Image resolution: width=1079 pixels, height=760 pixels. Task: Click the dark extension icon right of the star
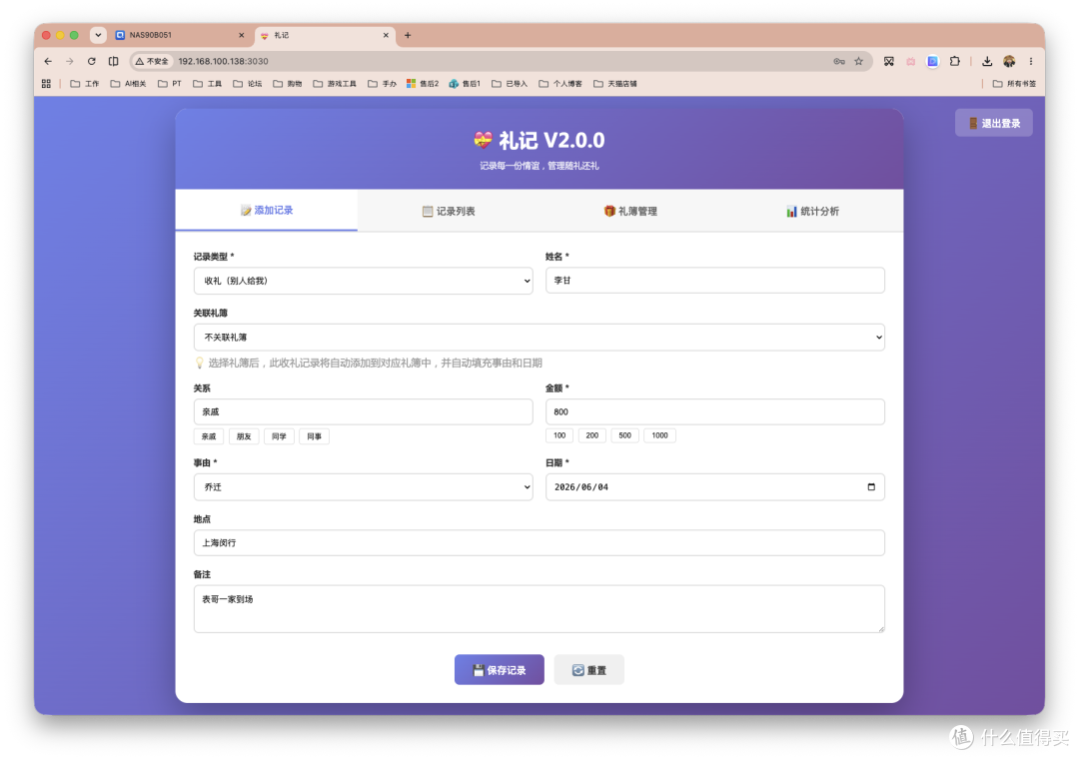(889, 61)
